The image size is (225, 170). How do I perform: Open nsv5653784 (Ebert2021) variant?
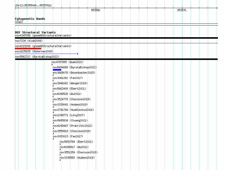tap(76, 142)
